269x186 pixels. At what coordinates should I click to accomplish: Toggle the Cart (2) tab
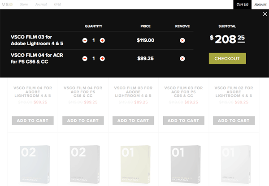[x=242, y=4]
